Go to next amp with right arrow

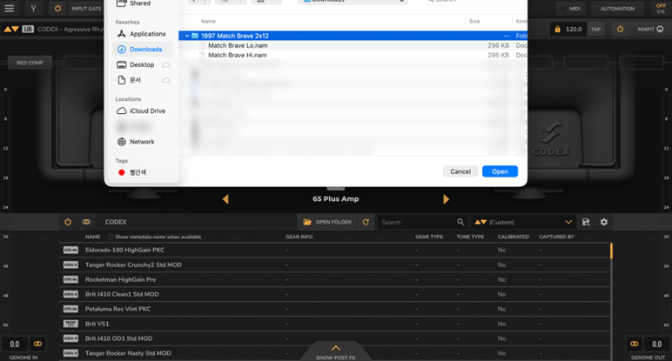pos(446,199)
